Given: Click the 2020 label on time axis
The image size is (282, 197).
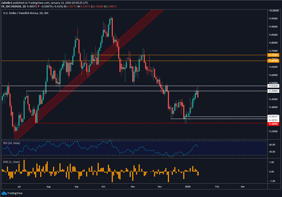Looking at the screenshot, I should pos(187,187).
